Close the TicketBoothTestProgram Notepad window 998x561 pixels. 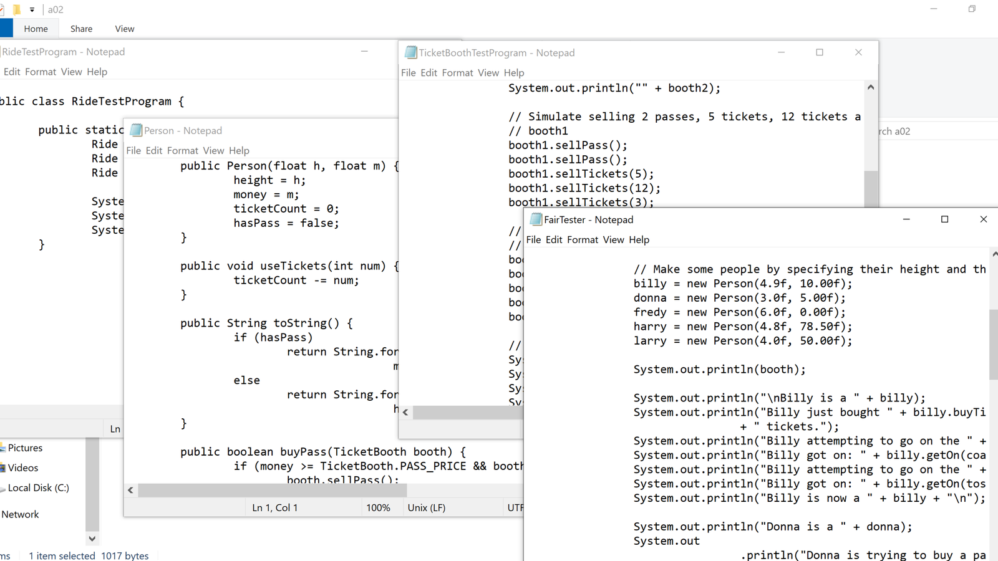pos(858,52)
